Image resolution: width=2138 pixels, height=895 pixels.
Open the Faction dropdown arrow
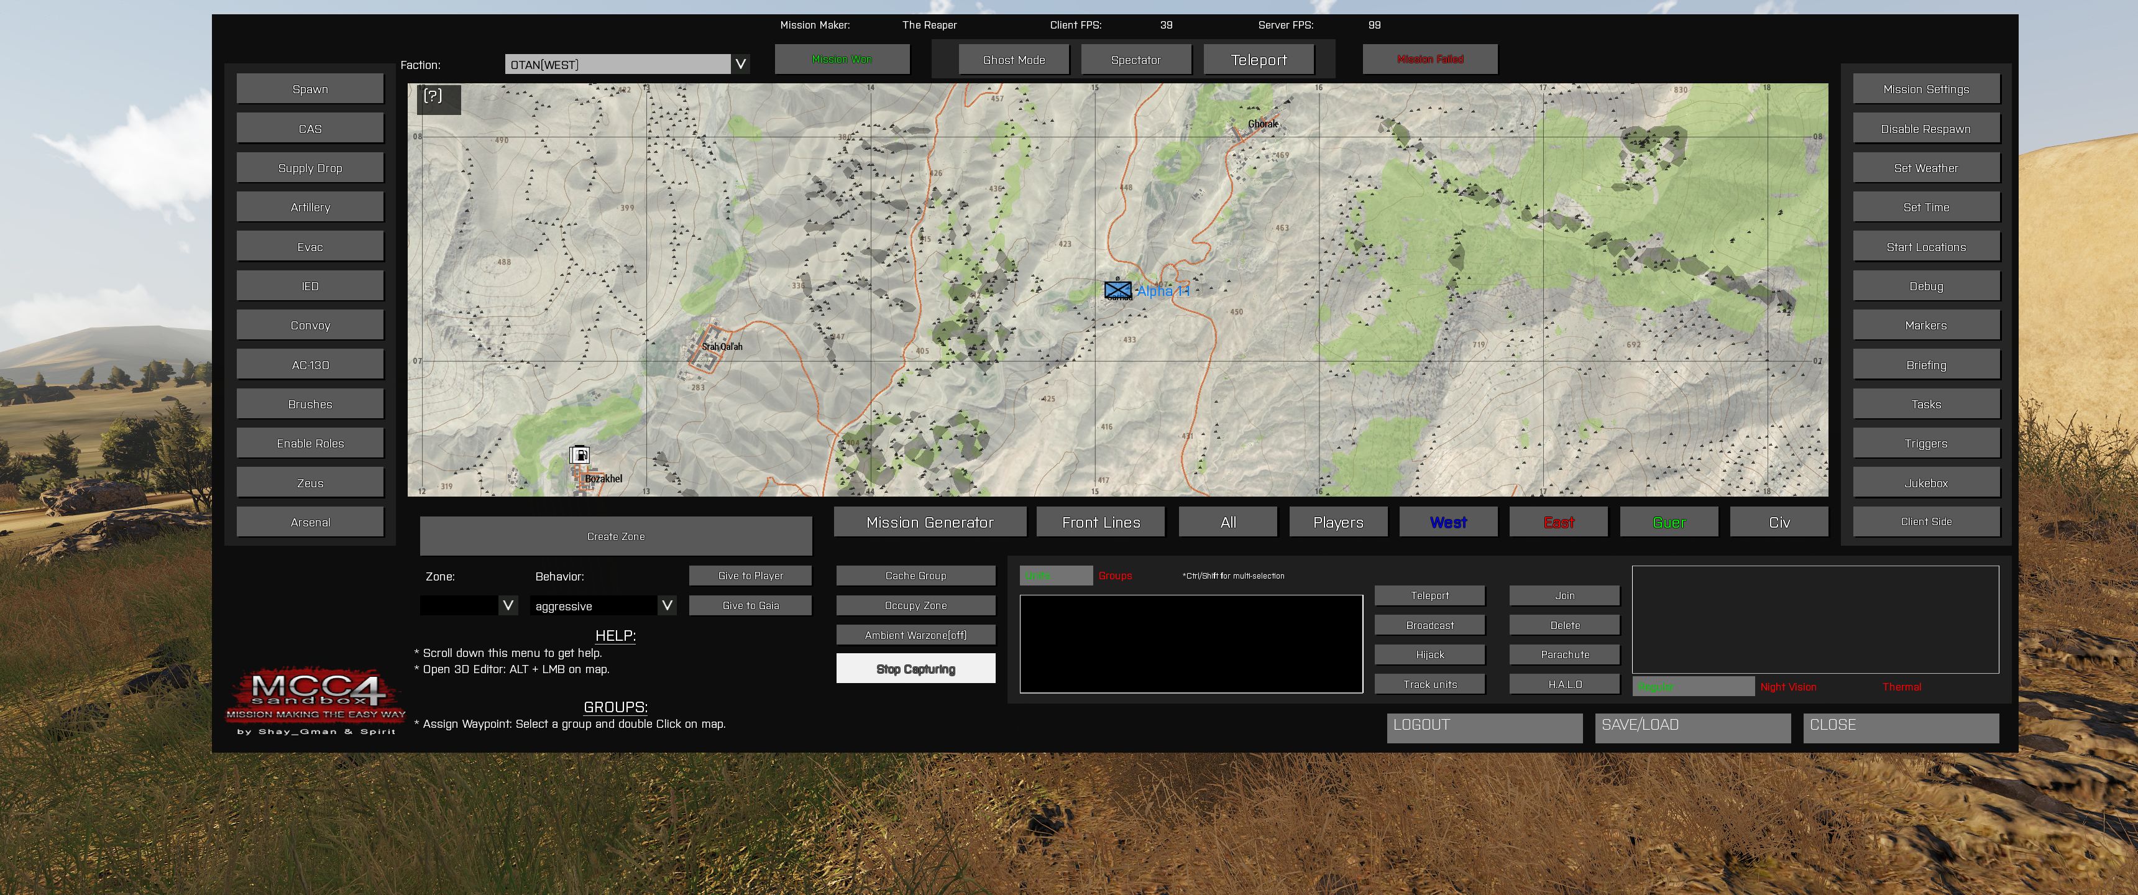tap(740, 64)
